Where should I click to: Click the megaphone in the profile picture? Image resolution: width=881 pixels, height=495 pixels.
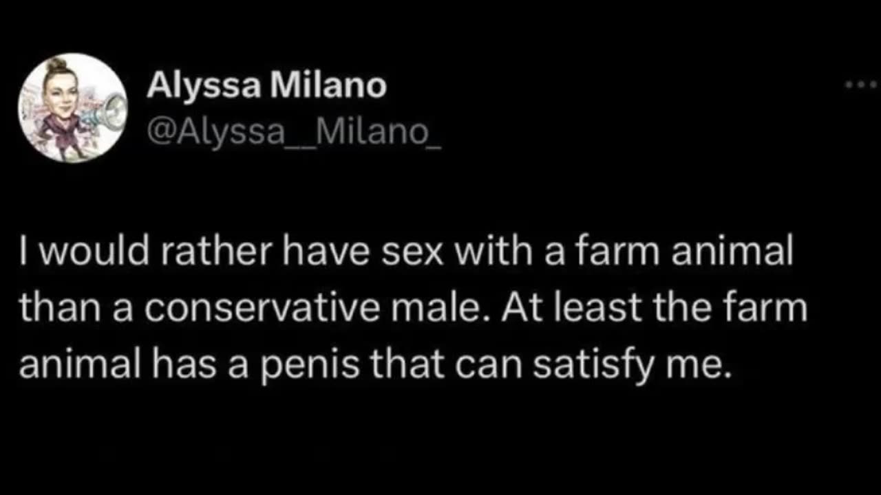110,110
